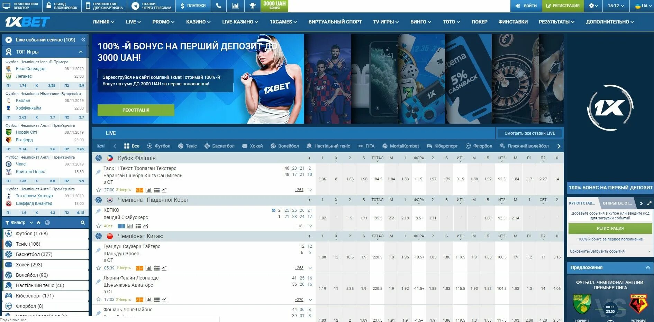Open the blue field view icon for КЕПКО match
The height and width of the screenshot is (322, 654).
point(121,226)
